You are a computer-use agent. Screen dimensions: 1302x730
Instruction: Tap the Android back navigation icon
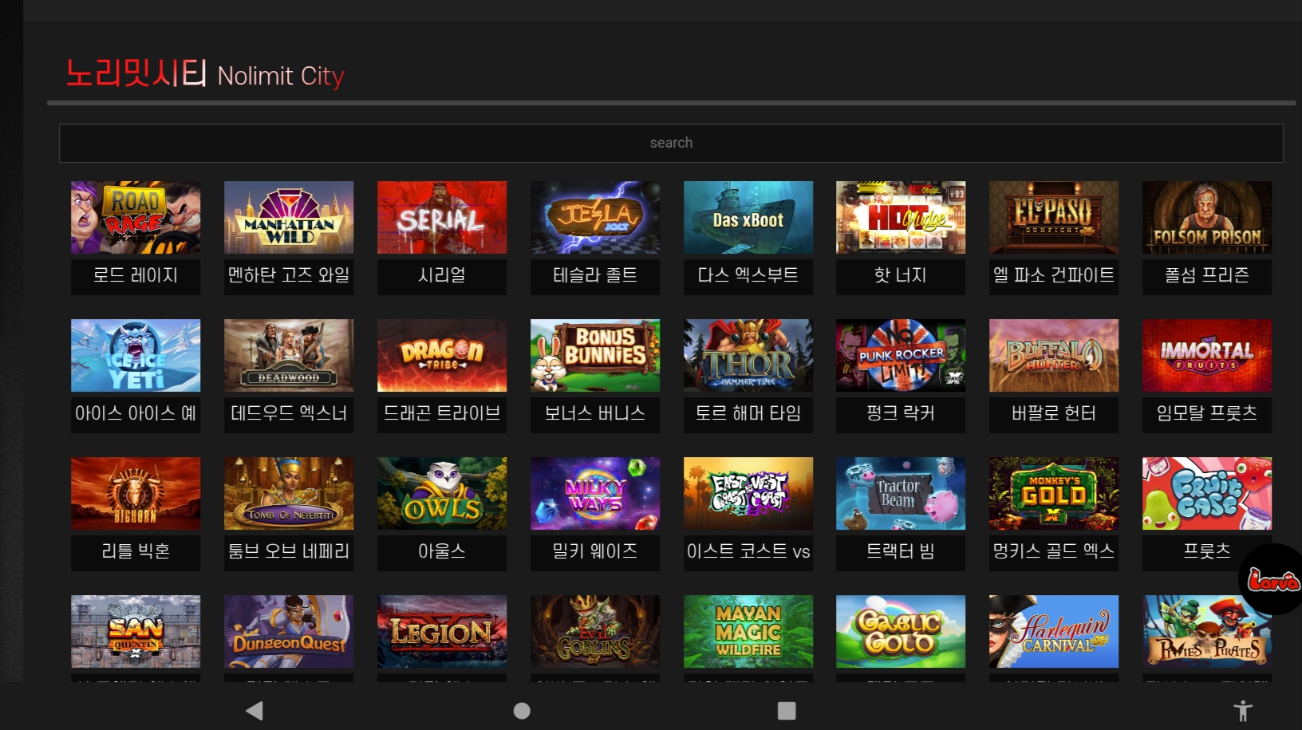coord(254,710)
